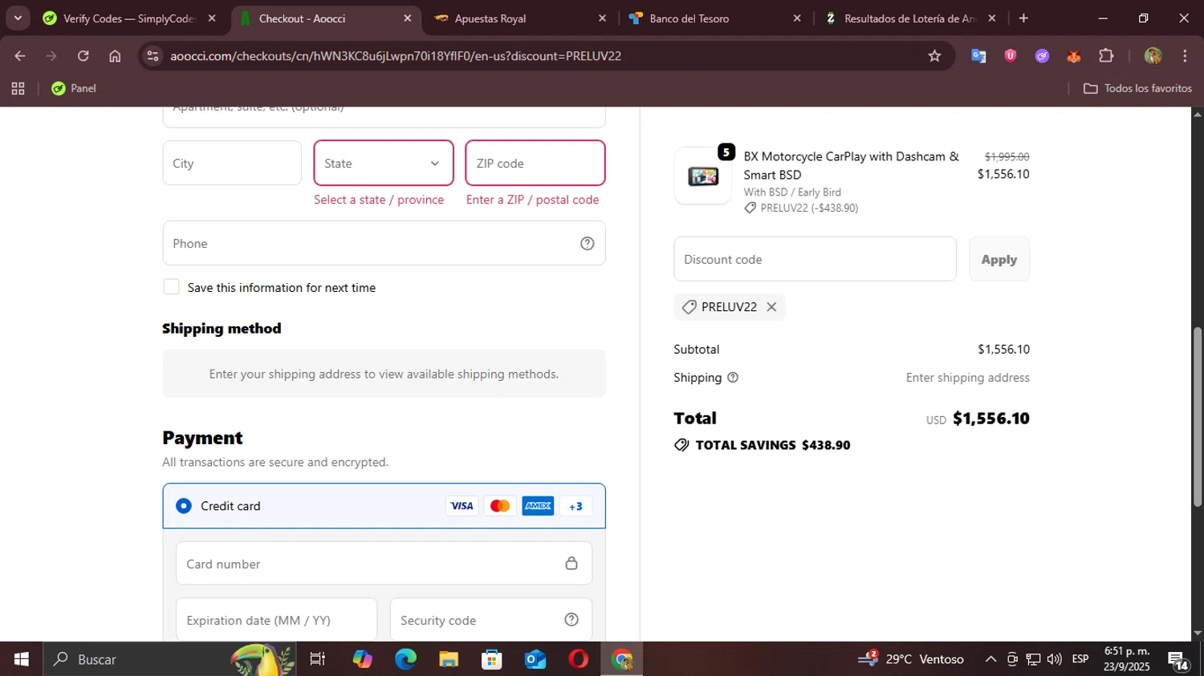Open the Windows Start menu

coord(22,659)
